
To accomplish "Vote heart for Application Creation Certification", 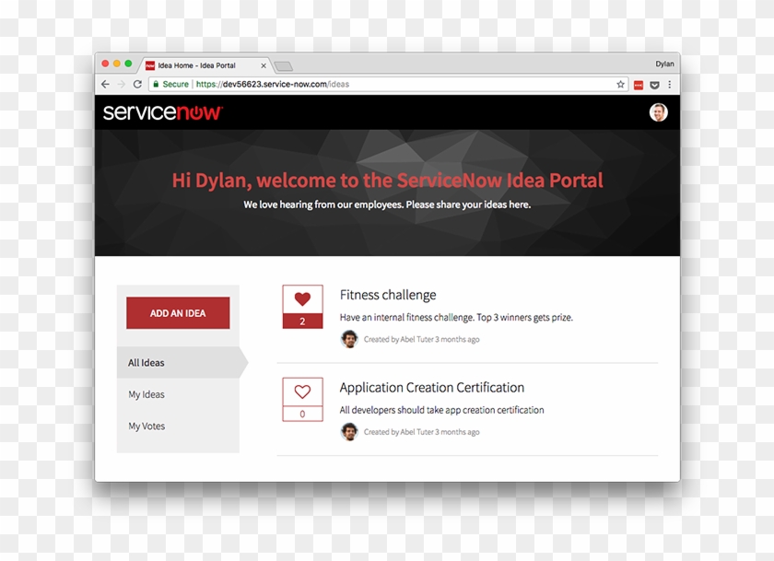I will [x=302, y=392].
